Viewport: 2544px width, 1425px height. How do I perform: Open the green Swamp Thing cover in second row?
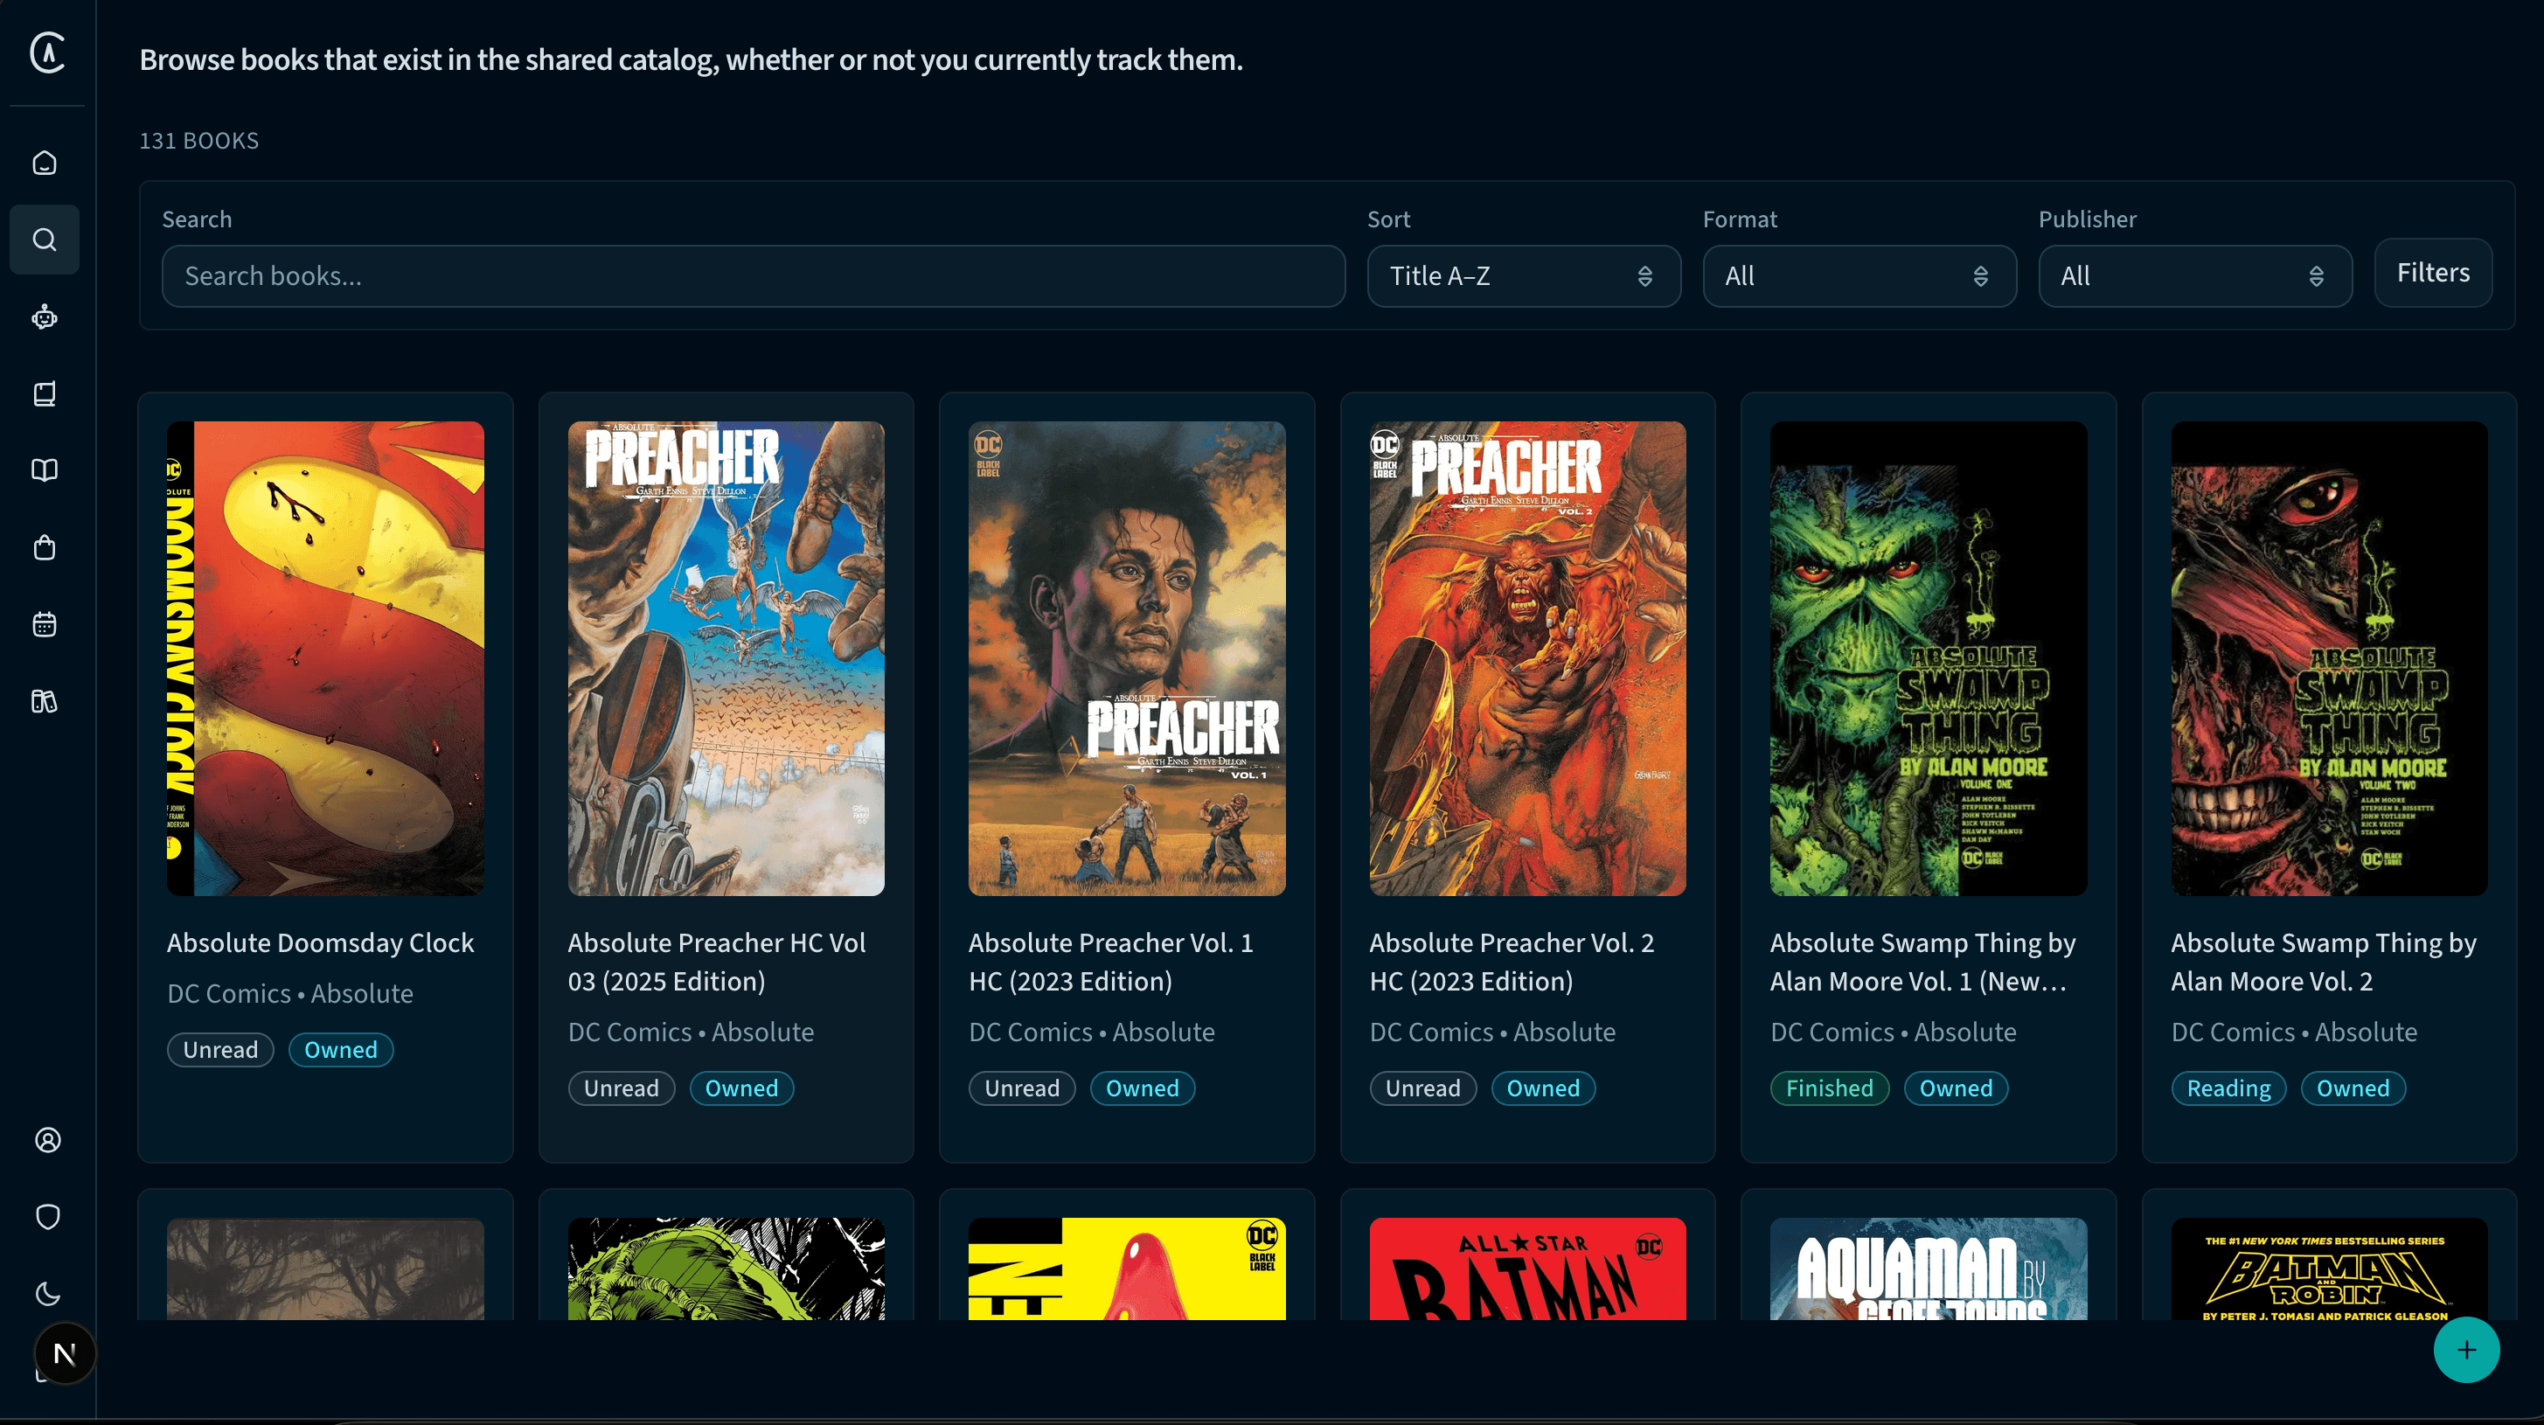pos(726,1269)
